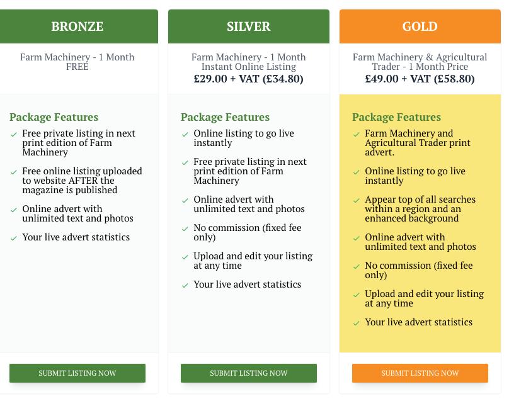The height and width of the screenshot is (399, 509).
Task: Click Gold checkmark for live advert statistics
Action: [x=357, y=323]
